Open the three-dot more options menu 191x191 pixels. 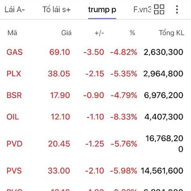(x=177, y=10)
